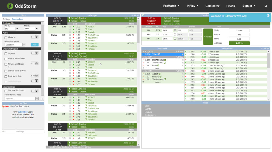Expand the PreMatch dropdown menu
Screen dimensions: 272x152
[171, 6]
